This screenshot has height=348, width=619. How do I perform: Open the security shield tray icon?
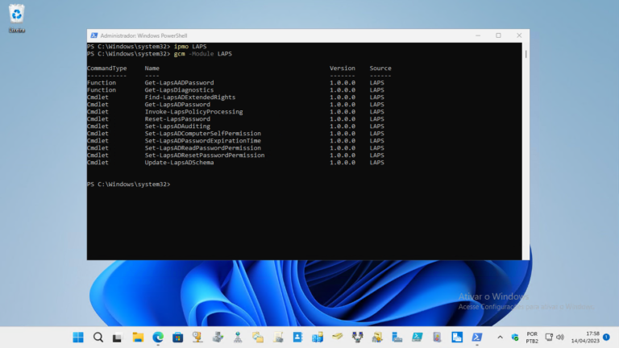pos(515,338)
